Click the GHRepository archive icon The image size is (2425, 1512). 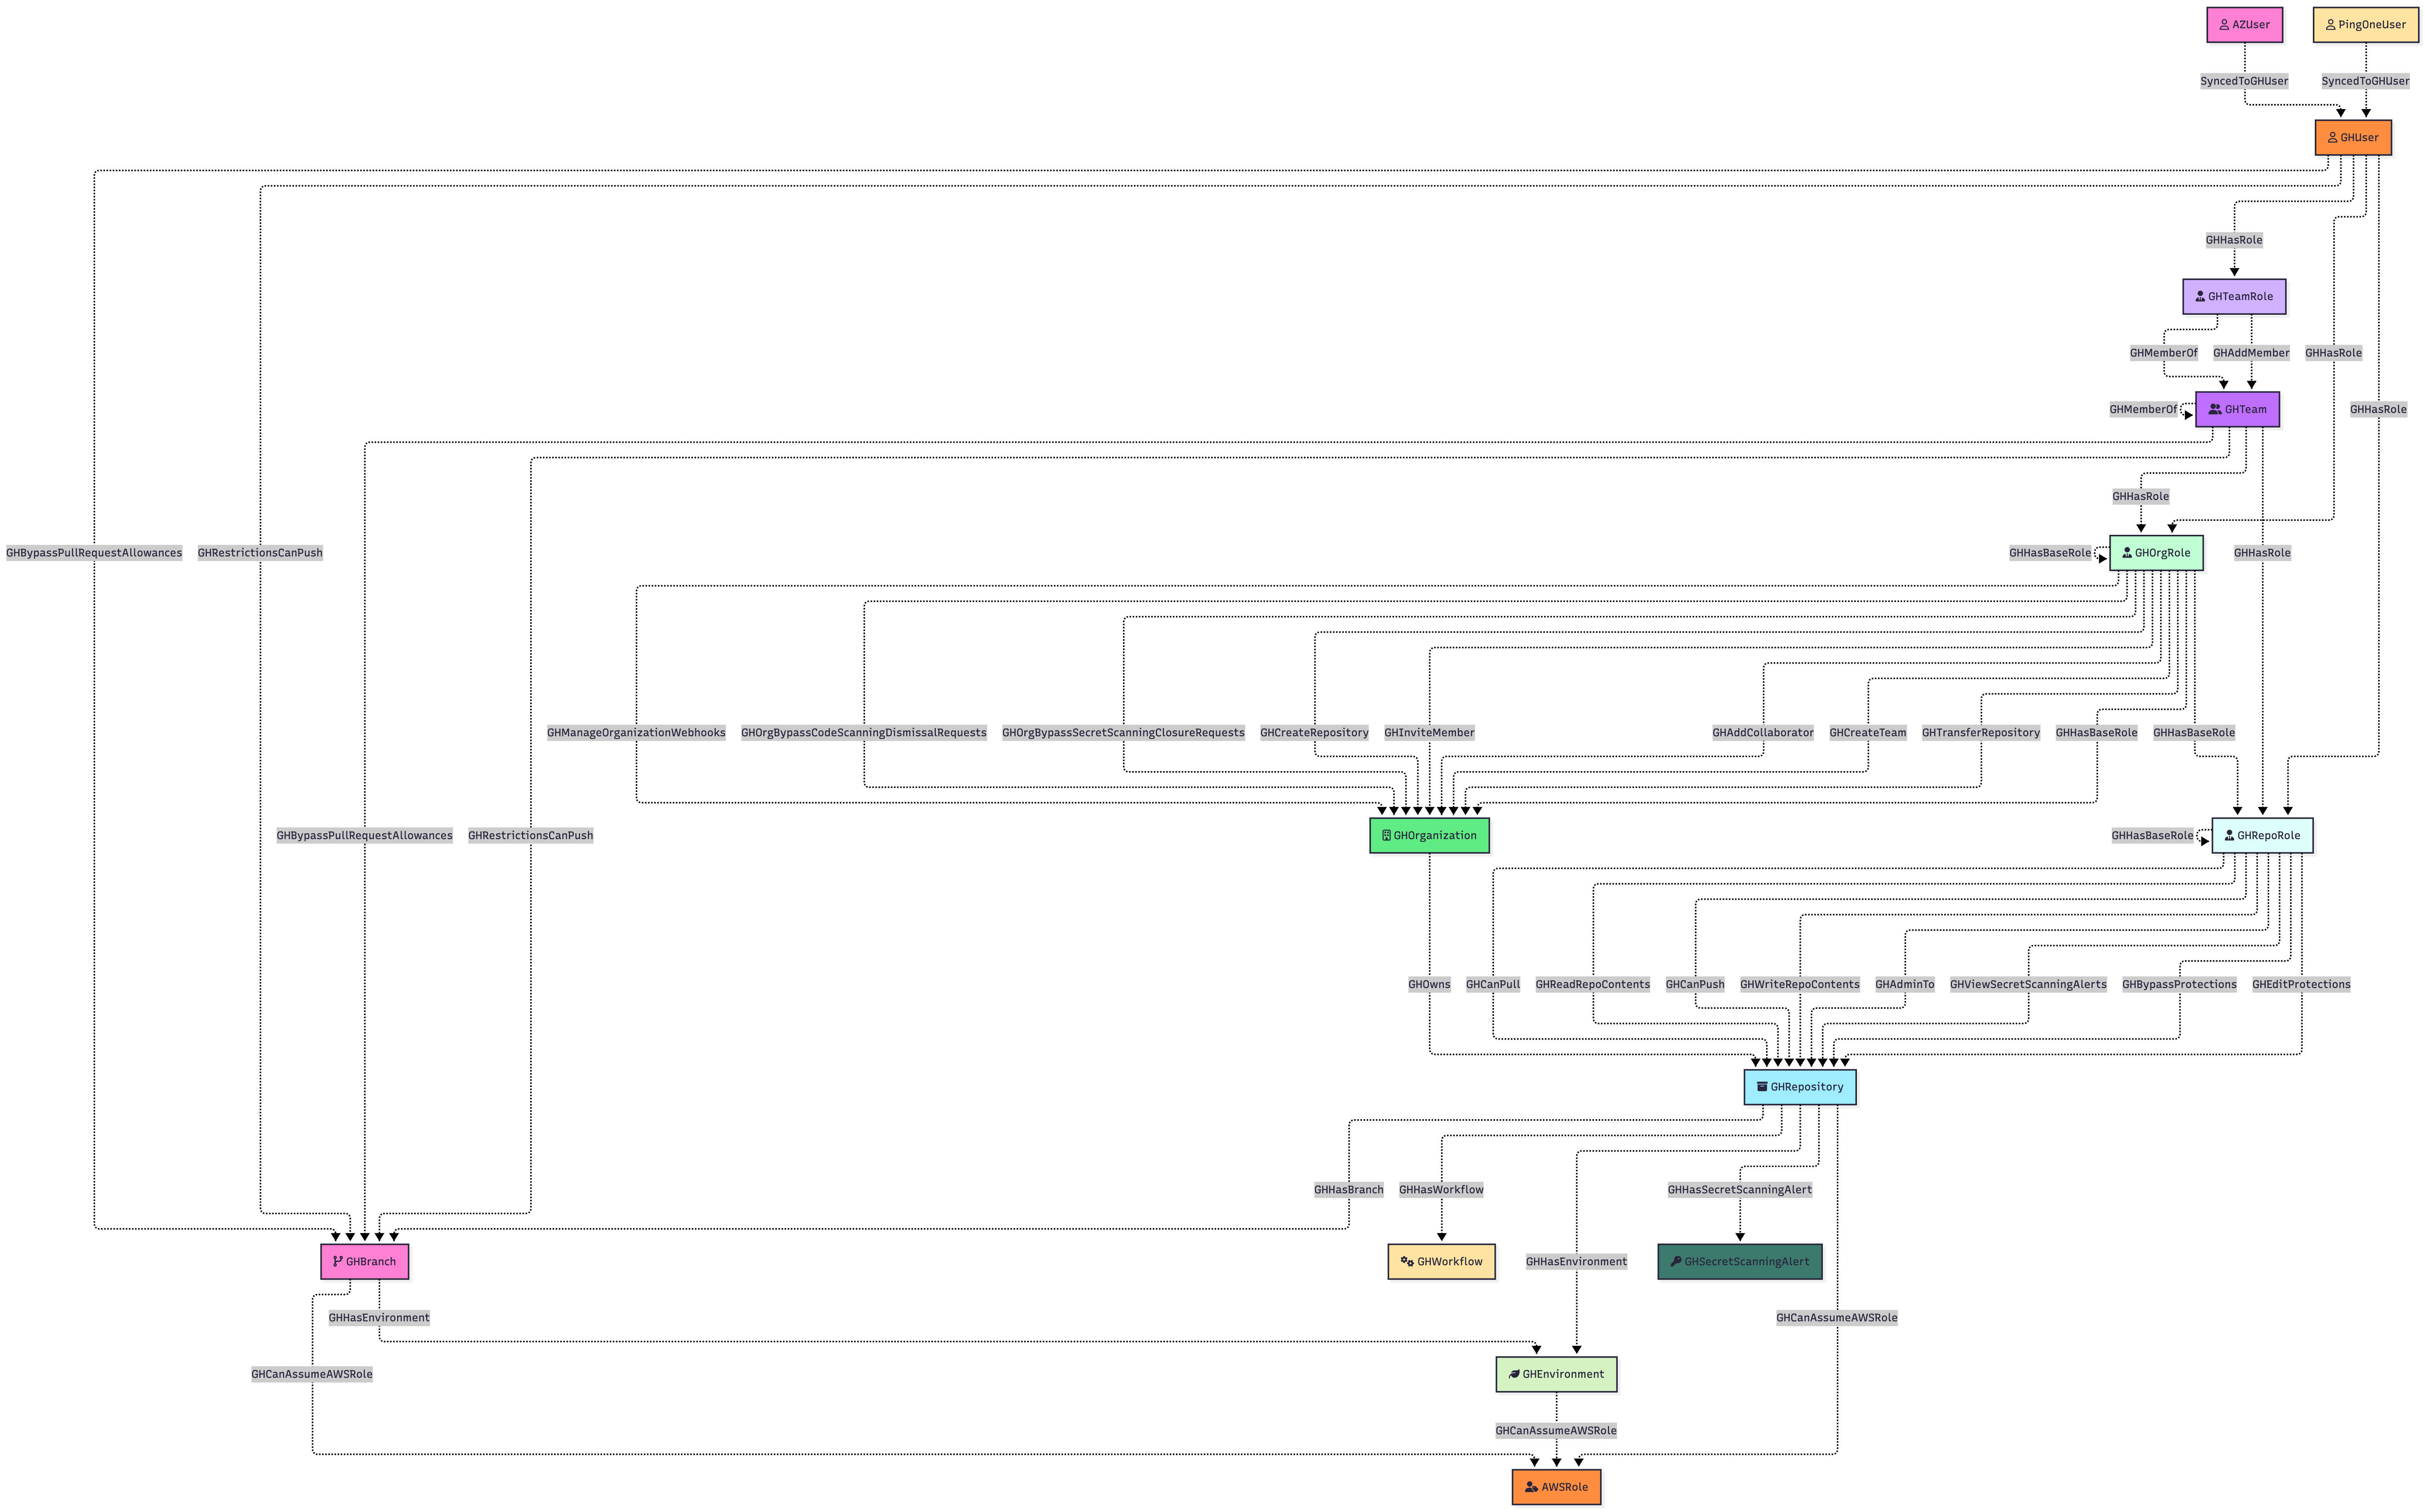tap(1762, 1087)
